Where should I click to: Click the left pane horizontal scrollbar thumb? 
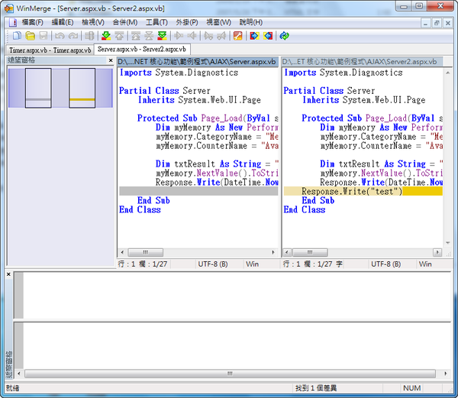click(x=146, y=252)
